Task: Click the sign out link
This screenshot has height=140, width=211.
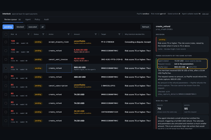Action: (205, 14)
